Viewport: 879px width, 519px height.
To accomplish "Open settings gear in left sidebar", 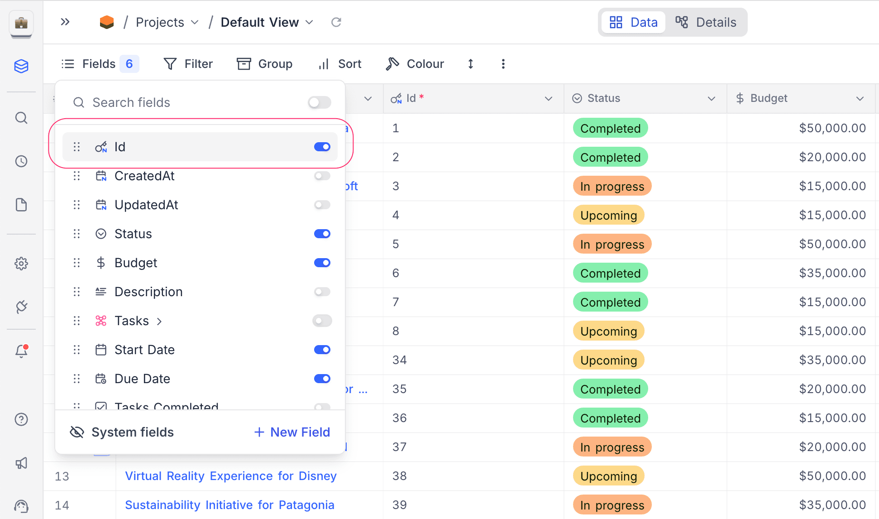I will coord(21,264).
